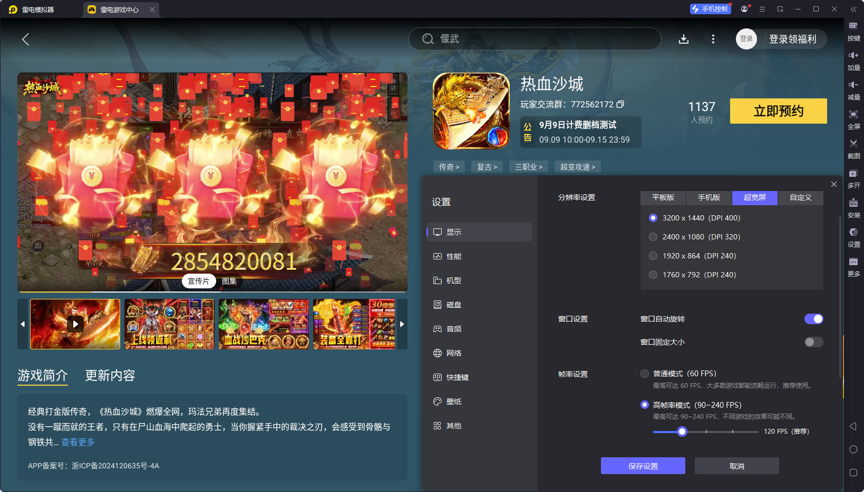Open 显示 settings section
Viewport: 864px width, 492px height.
[479, 232]
